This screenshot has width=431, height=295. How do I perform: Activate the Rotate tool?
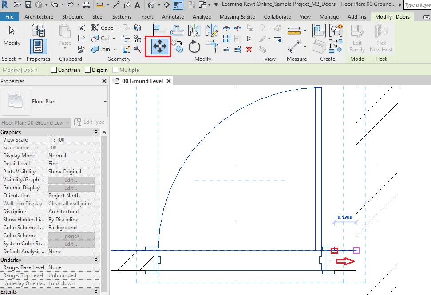(194, 47)
